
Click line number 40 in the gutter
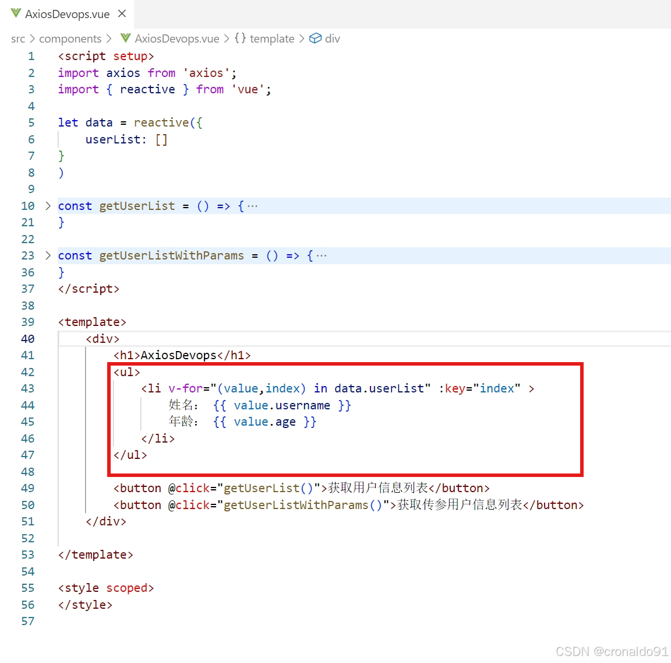(28, 339)
